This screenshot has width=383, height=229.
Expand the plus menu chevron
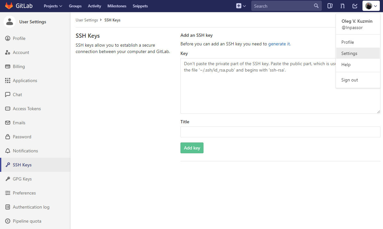(x=244, y=6)
